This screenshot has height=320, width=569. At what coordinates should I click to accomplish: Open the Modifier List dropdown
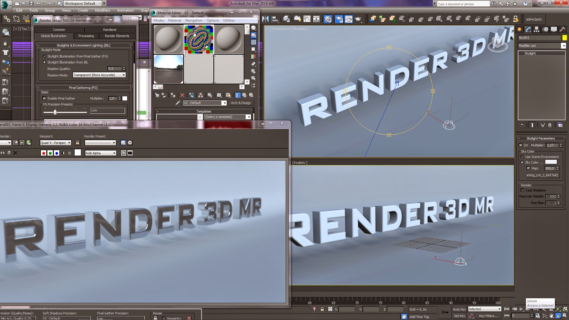pyautogui.click(x=542, y=46)
